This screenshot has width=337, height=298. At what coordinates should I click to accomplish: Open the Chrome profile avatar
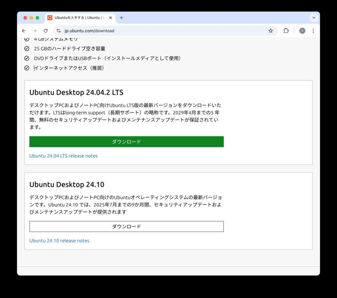tap(302, 31)
